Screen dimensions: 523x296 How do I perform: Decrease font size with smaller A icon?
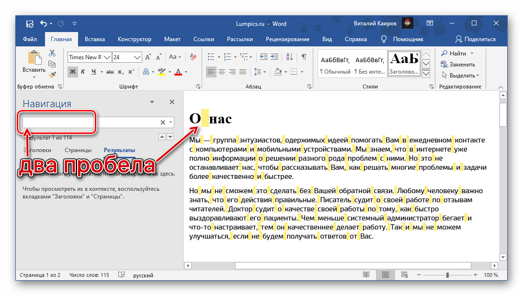click(159, 57)
